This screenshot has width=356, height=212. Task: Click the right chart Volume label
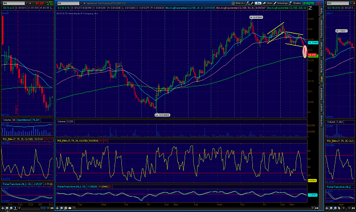click(x=331, y=122)
